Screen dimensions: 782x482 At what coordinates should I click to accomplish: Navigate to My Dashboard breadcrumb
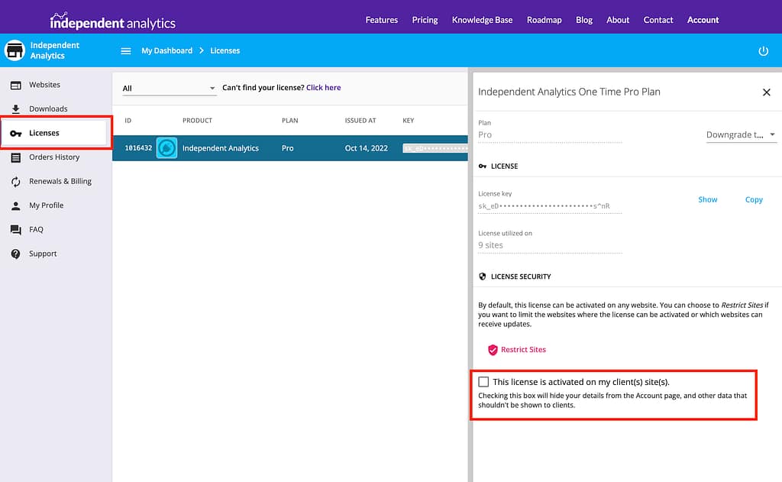[x=166, y=51]
